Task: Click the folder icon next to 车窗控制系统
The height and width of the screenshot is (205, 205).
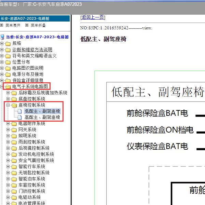Action: point(14,185)
